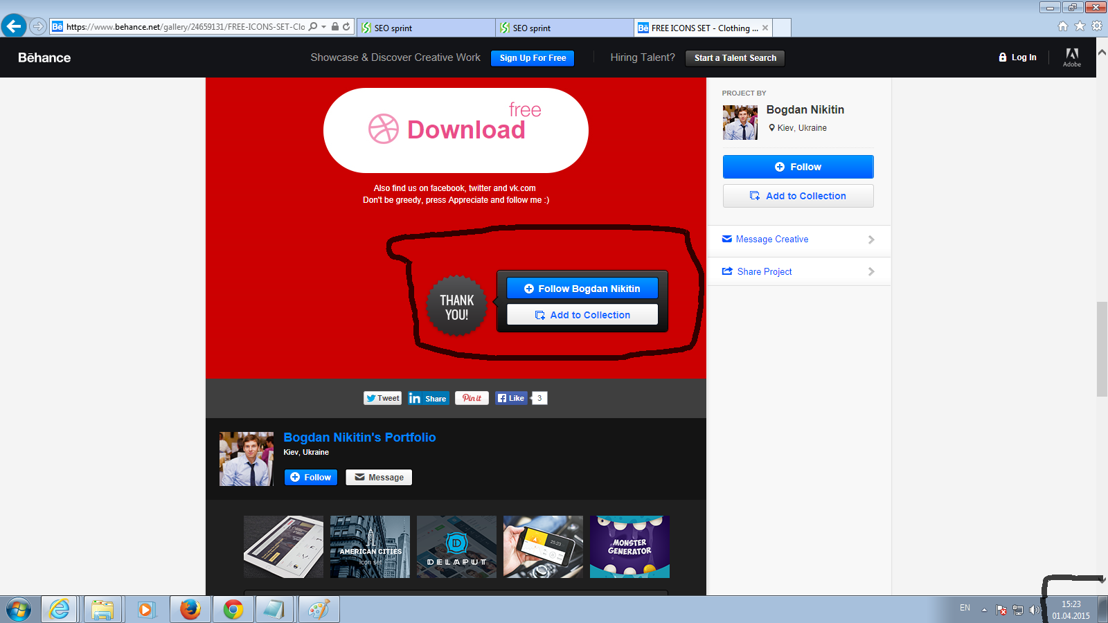The width and height of the screenshot is (1108, 623).
Task: Click the browser Forward arrow button
Action: 38,27
